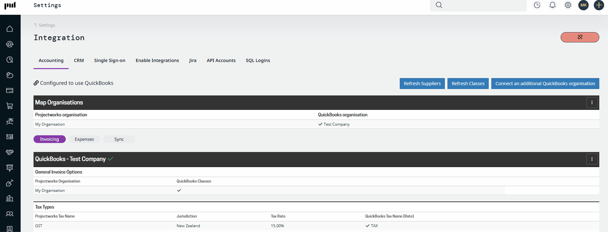Click the plus quick-add button

click(x=599, y=5)
